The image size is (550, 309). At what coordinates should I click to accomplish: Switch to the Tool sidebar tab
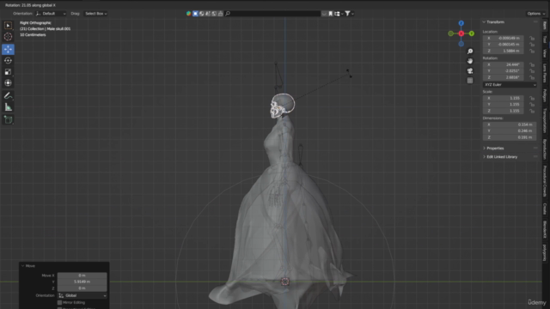(x=545, y=39)
